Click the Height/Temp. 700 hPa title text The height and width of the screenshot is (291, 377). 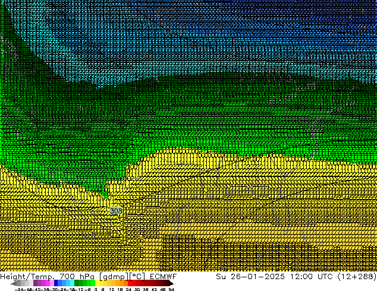click(x=47, y=277)
